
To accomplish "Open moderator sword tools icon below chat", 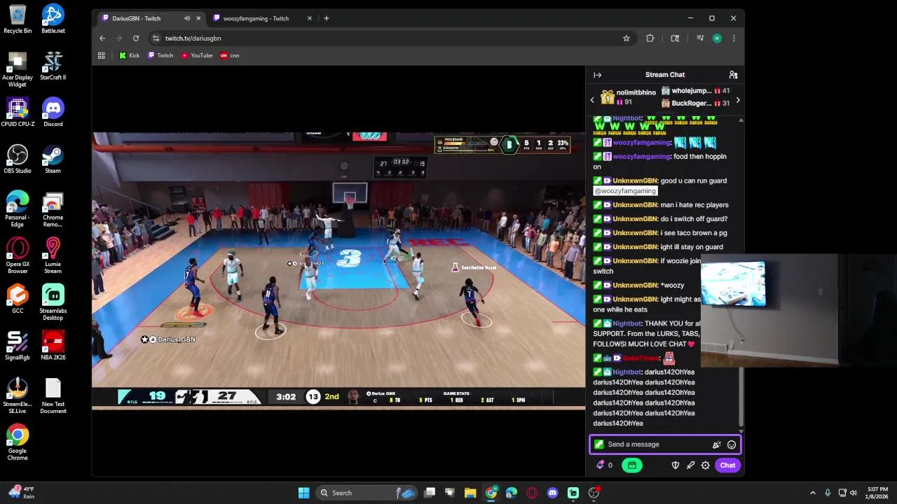I will click(x=690, y=465).
